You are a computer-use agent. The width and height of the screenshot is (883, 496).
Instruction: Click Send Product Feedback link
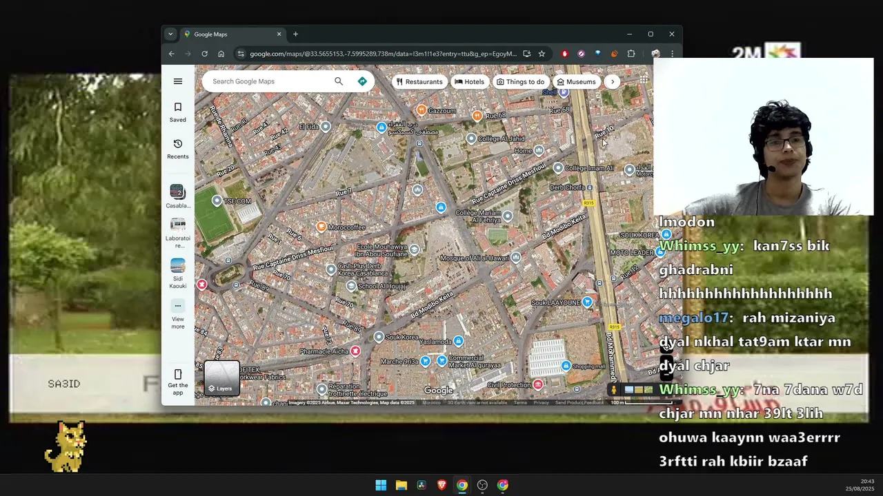tap(579, 402)
